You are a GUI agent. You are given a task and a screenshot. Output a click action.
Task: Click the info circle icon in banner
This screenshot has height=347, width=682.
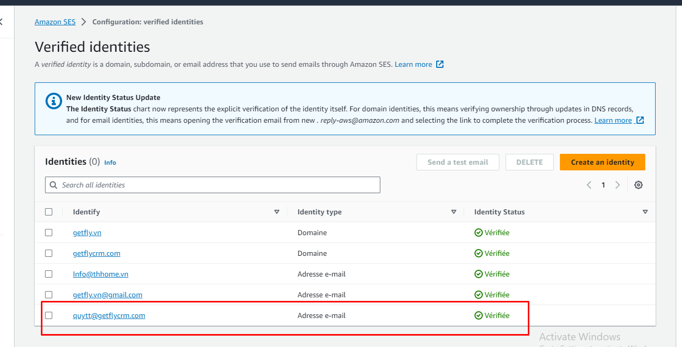coord(54,101)
